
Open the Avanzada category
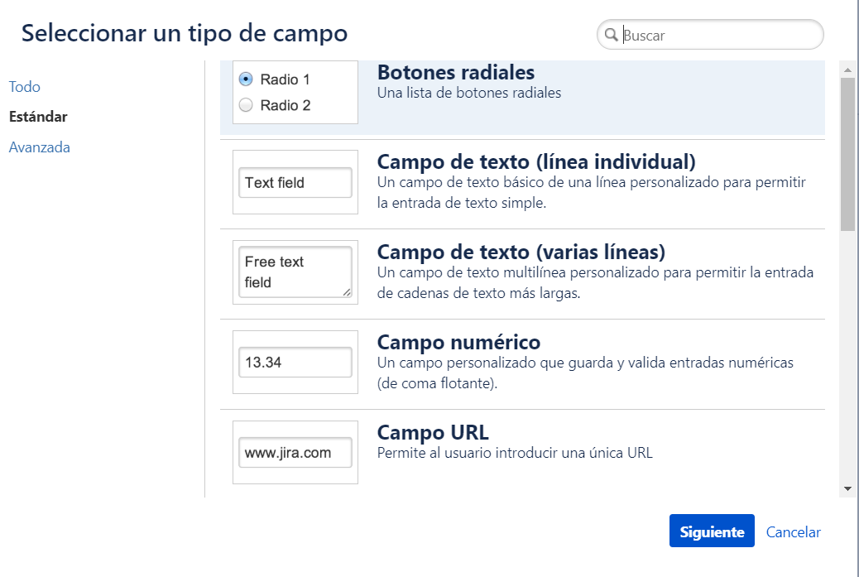[40, 147]
